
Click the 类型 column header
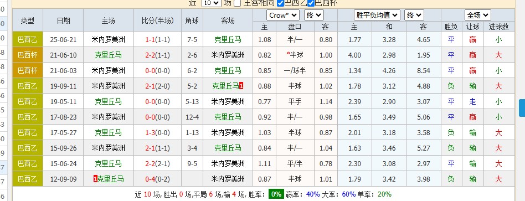click(28, 20)
